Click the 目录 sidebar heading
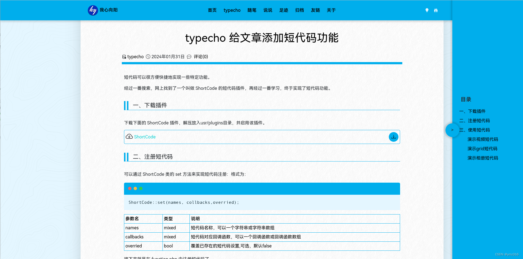 (466, 99)
